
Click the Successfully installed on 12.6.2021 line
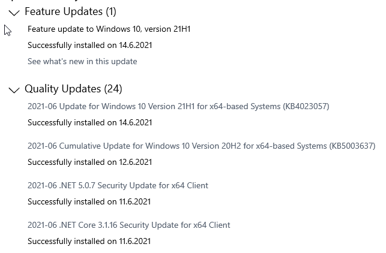(x=89, y=162)
